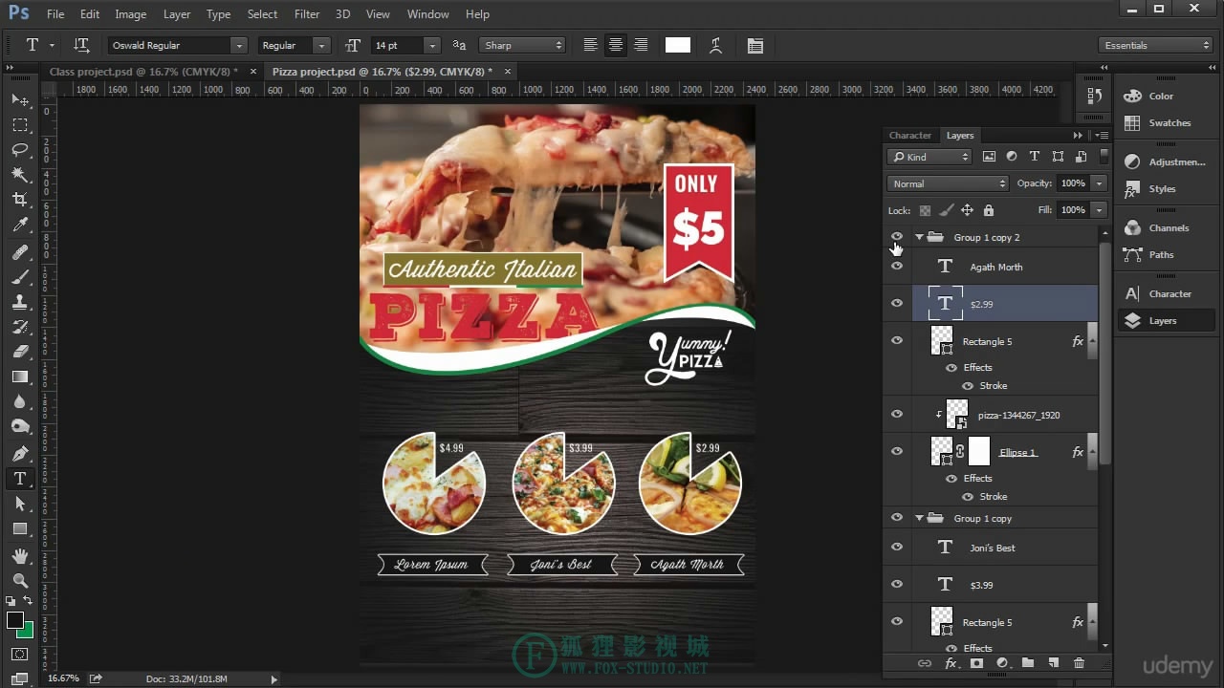The height and width of the screenshot is (688, 1224).
Task: Select the Move tool
Action: tap(20, 100)
